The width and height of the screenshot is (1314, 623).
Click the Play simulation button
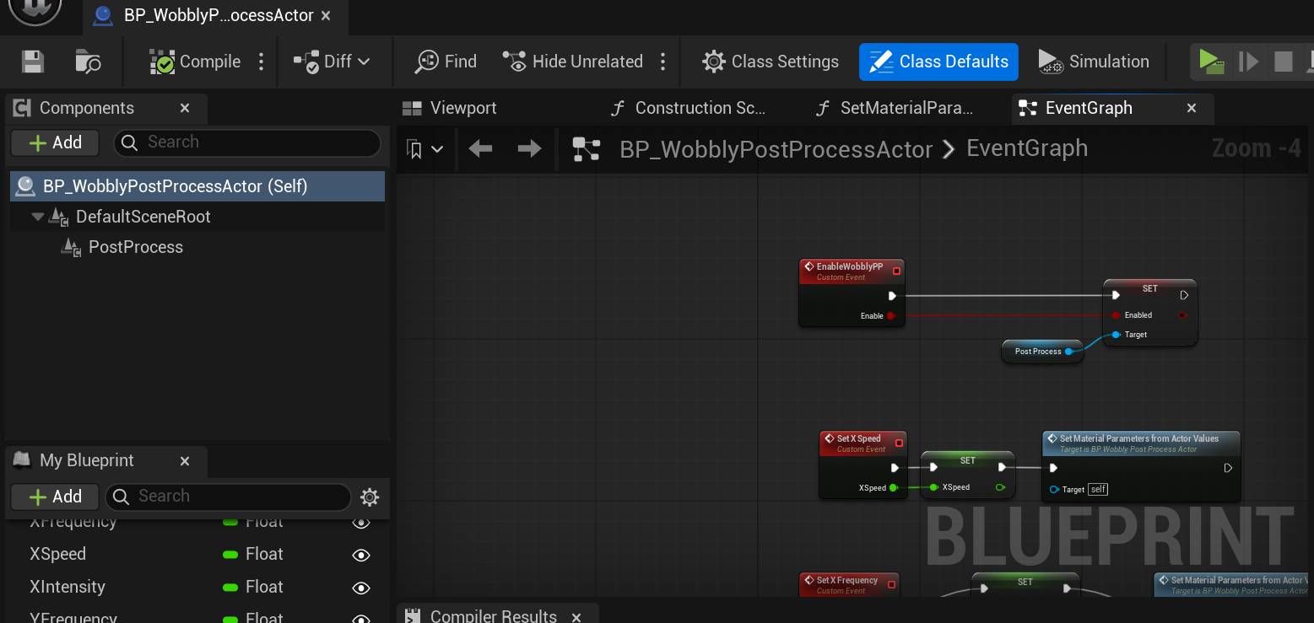point(1210,62)
